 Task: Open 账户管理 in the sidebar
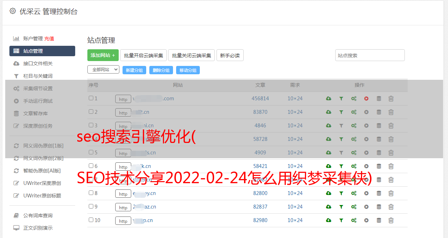33,39
